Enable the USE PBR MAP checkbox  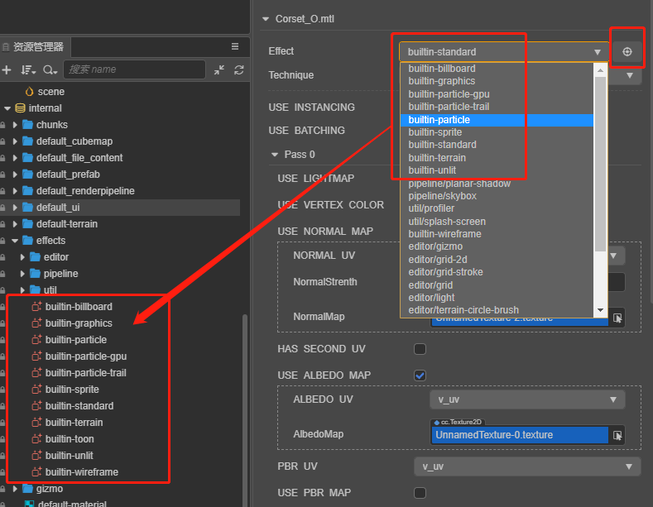coord(420,493)
